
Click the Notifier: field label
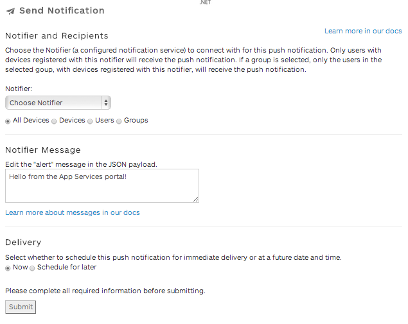tap(19, 89)
